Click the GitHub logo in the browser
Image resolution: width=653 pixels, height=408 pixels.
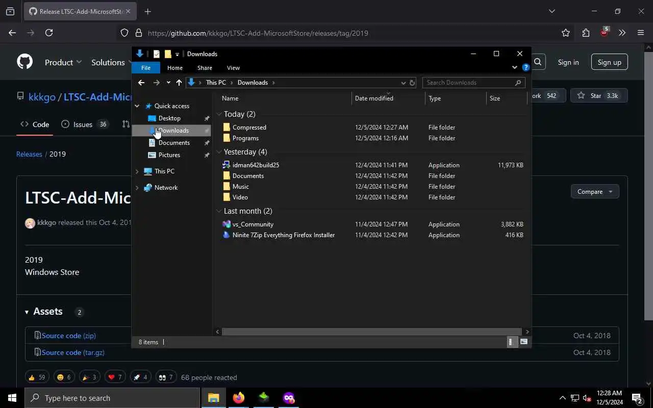[24, 62]
